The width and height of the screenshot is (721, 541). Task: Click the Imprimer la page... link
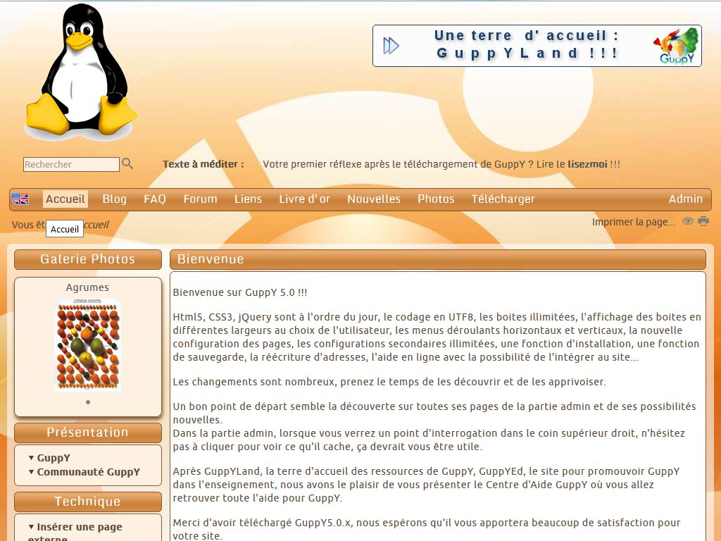pos(633,222)
